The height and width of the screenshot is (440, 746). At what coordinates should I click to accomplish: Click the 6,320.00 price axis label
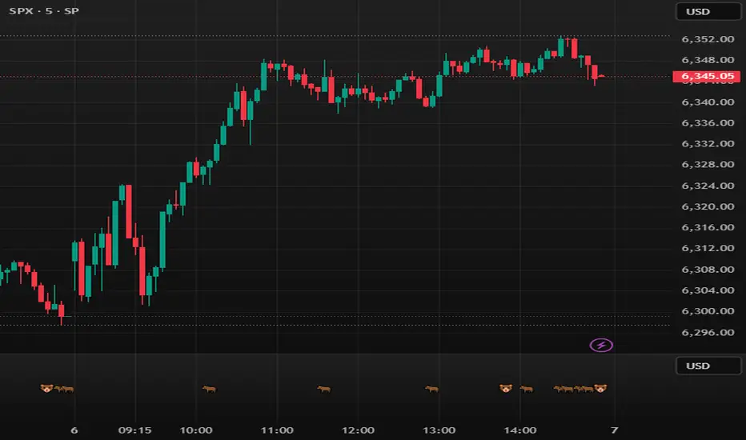pyautogui.click(x=708, y=206)
